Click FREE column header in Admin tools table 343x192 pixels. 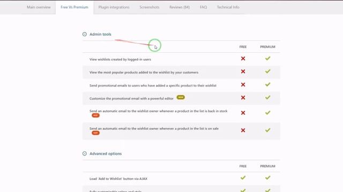click(243, 47)
